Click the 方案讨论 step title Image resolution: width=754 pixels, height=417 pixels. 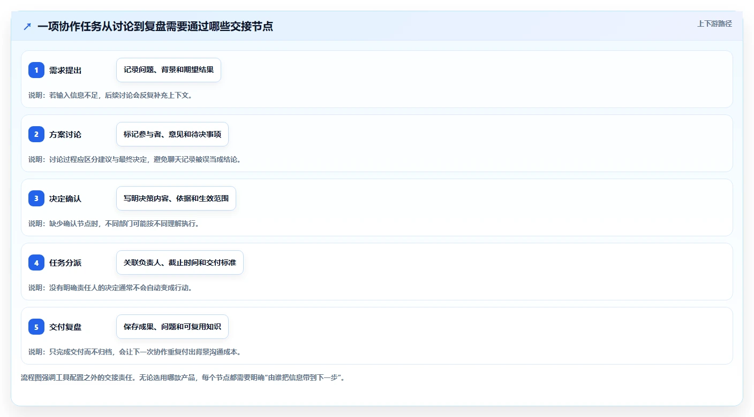click(x=65, y=134)
